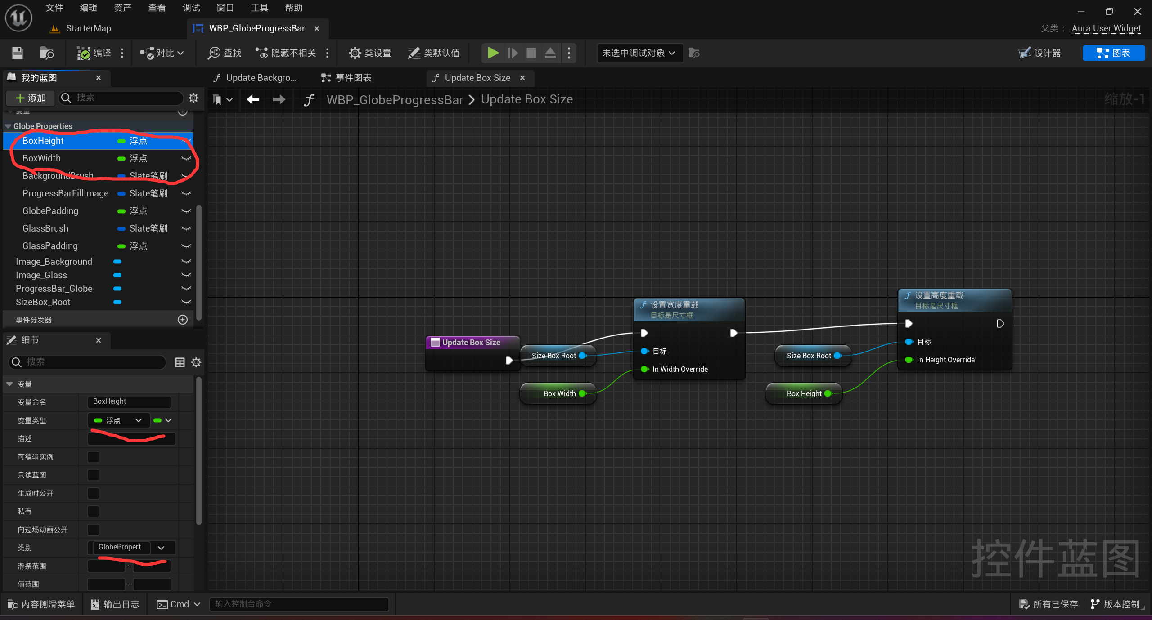Screen dimensions: 1152x620
Task: Open the container type dropdown beside 浮点
Action: [162, 420]
